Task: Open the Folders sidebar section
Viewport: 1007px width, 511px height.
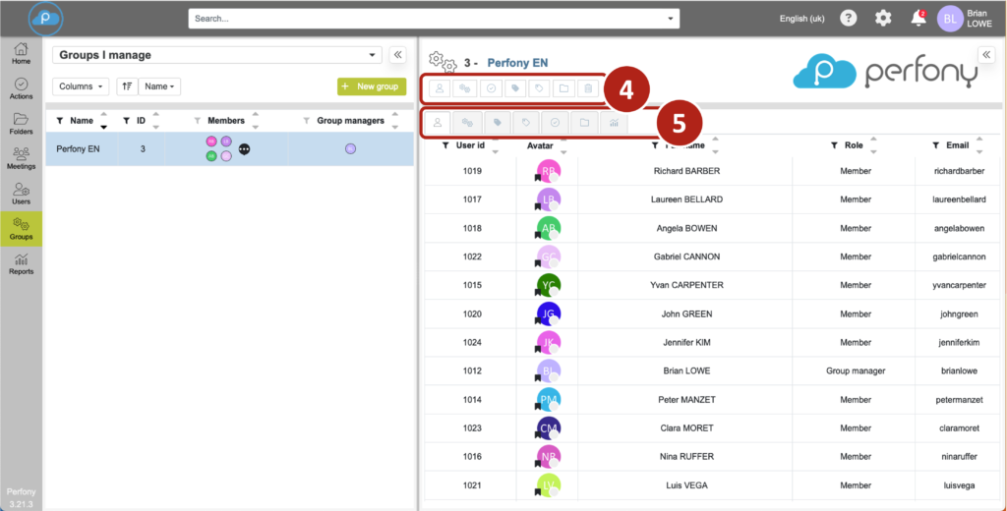Action: click(x=21, y=123)
